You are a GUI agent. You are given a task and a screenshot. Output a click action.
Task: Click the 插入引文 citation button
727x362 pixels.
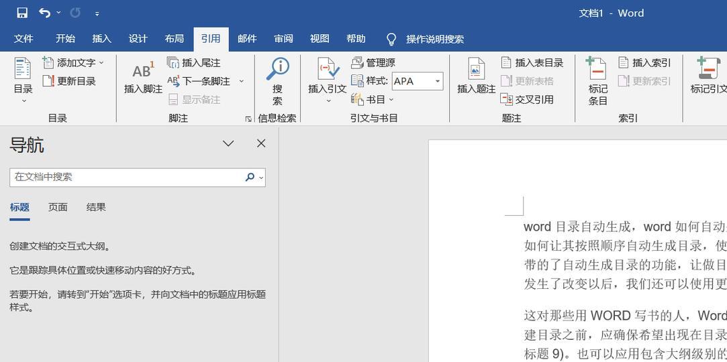point(328,80)
